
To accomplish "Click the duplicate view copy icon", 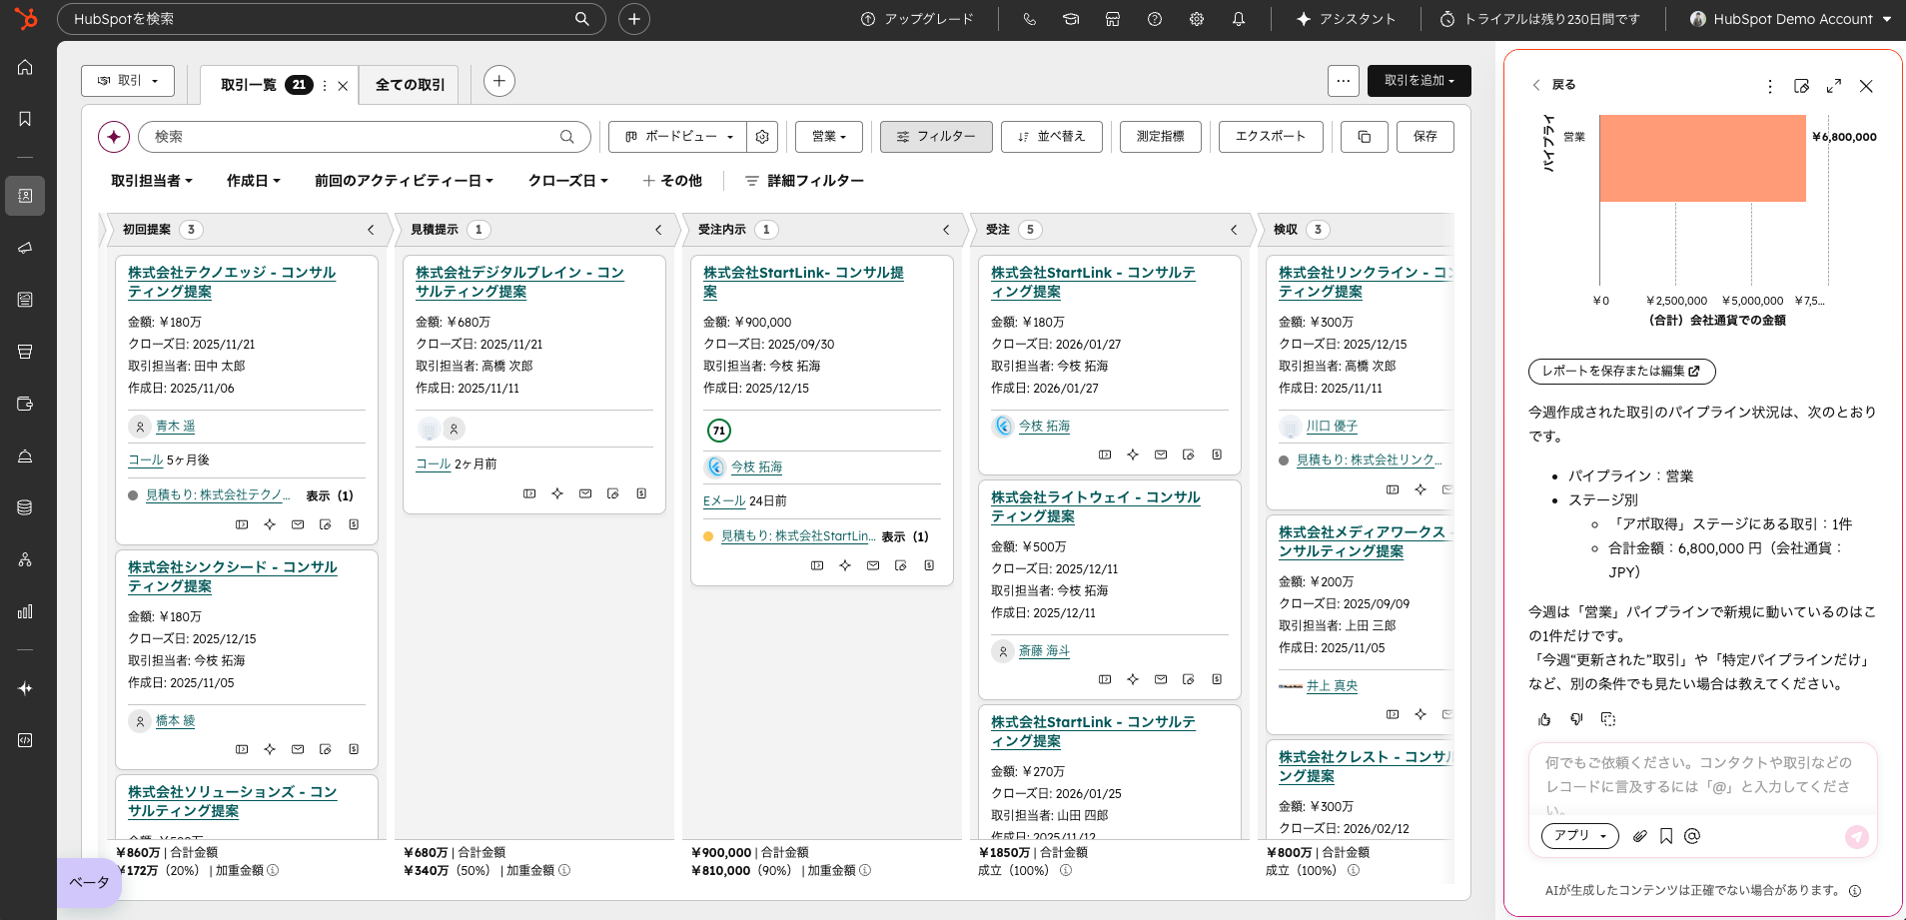I will tap(1364, 137).
